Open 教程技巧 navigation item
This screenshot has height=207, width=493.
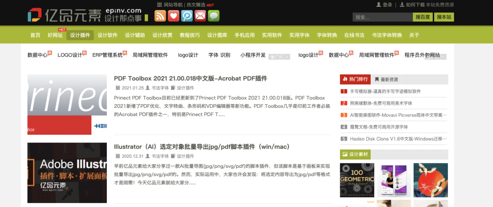pyautogui.click(x=189, y=35)
